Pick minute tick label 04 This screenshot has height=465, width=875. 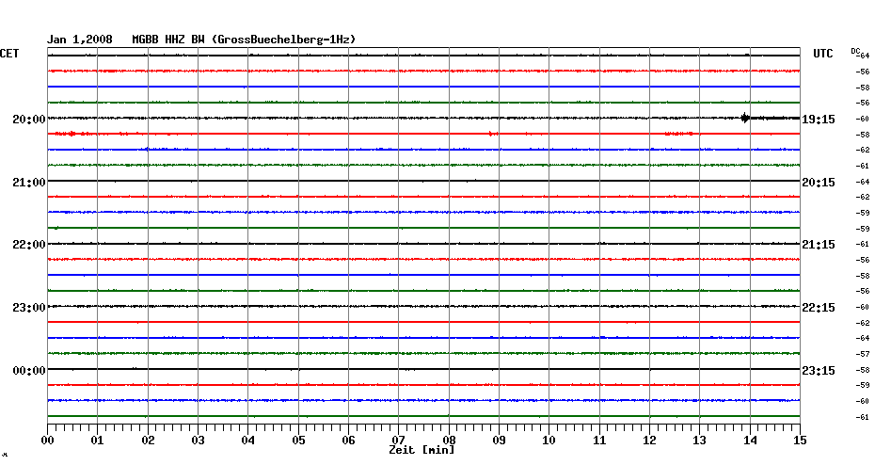click(x=247, y=440)
